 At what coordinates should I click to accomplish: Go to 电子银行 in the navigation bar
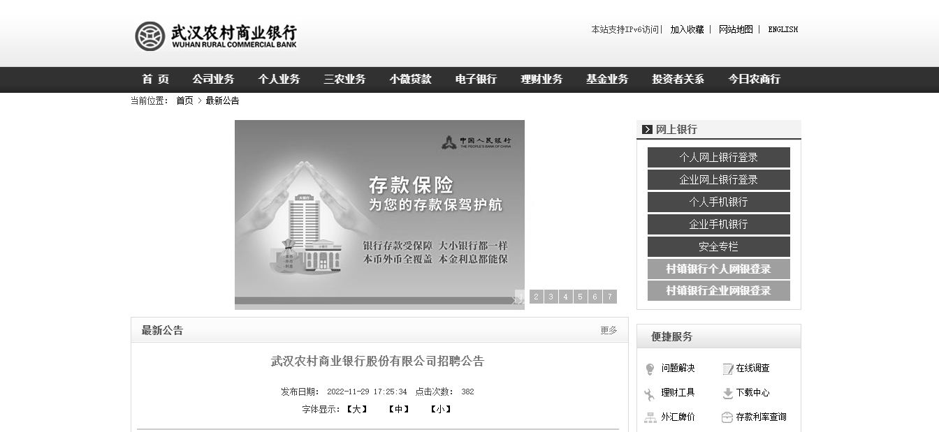pos(476,80)
